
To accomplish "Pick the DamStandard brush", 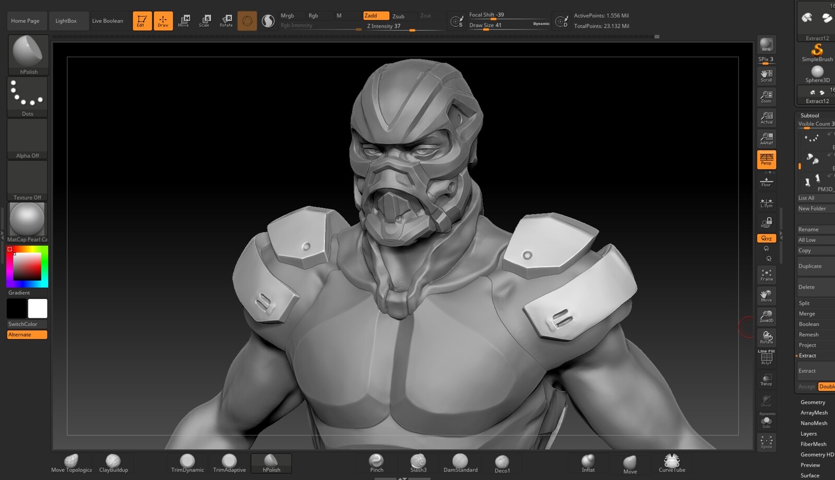I will tap(460, 462).
